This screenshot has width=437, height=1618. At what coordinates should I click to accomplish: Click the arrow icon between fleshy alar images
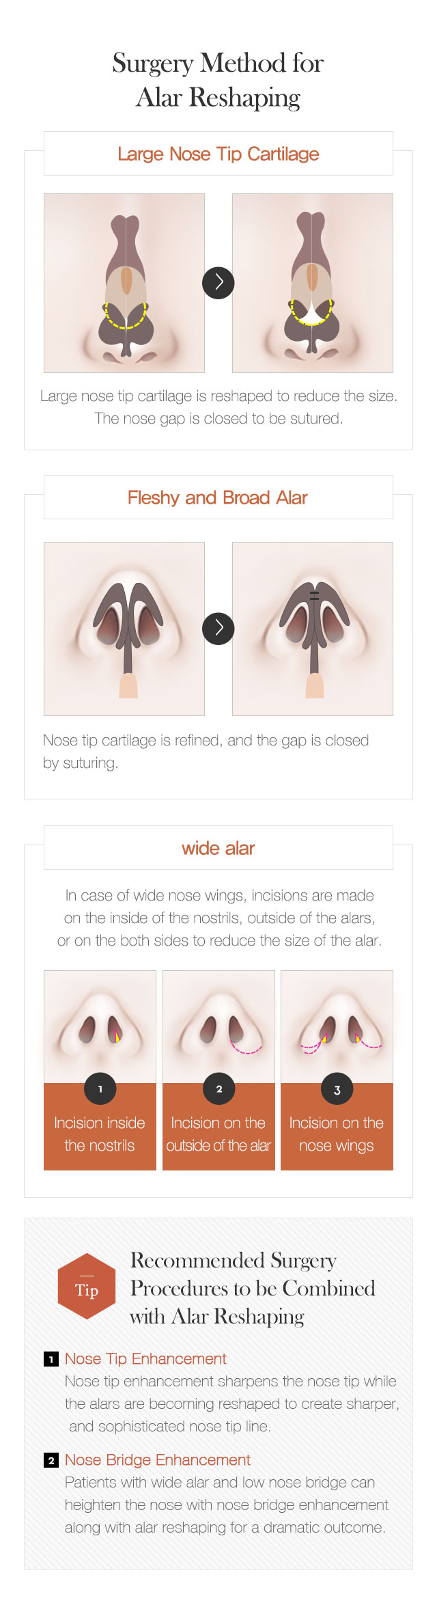(x=218, y=628)
